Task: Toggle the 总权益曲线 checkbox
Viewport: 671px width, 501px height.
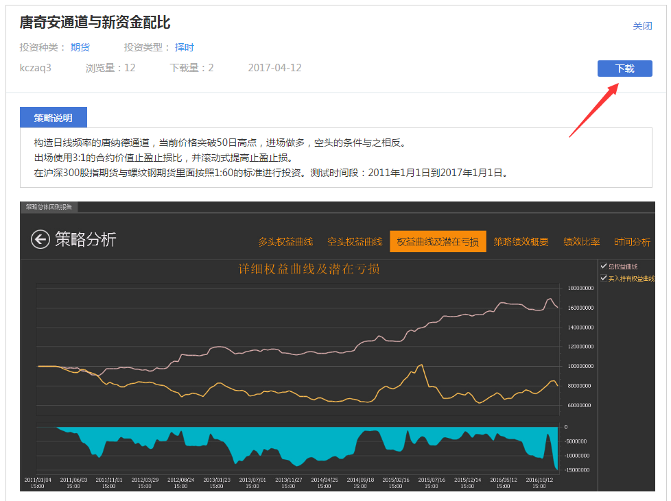Action: pos(604,266)
